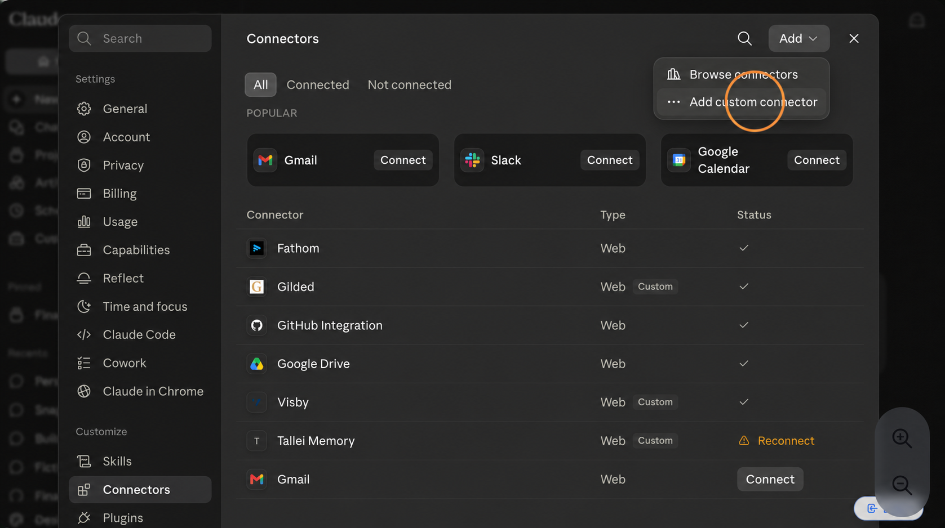Click the Gilded connector logo
This screenshot has width=945, height=528.
click(x=257, y=287)
